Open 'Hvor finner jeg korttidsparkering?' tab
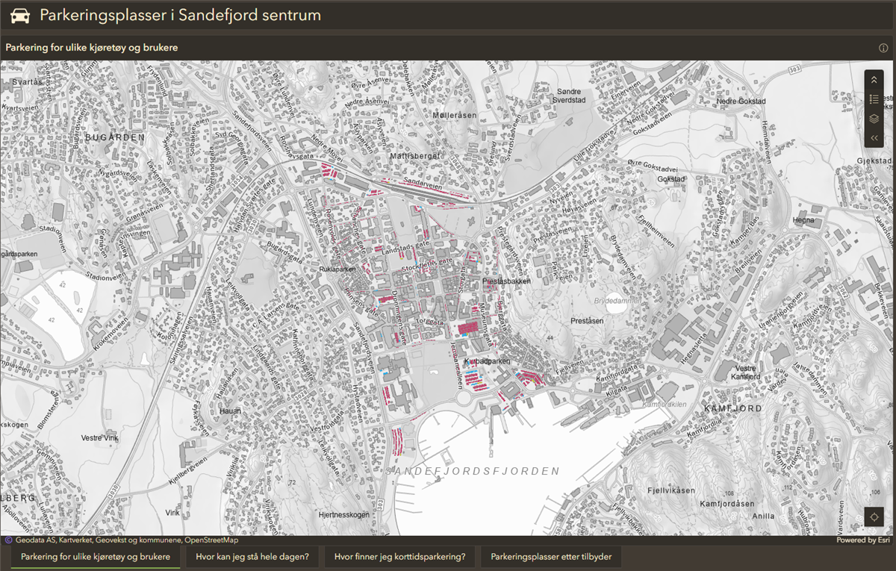This screenshot has width=896, height=571. pos(399,557)
